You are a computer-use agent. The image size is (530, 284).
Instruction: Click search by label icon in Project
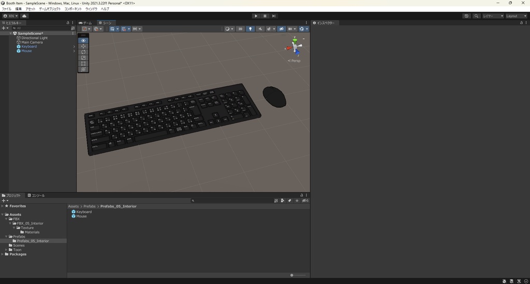(289, 201)
